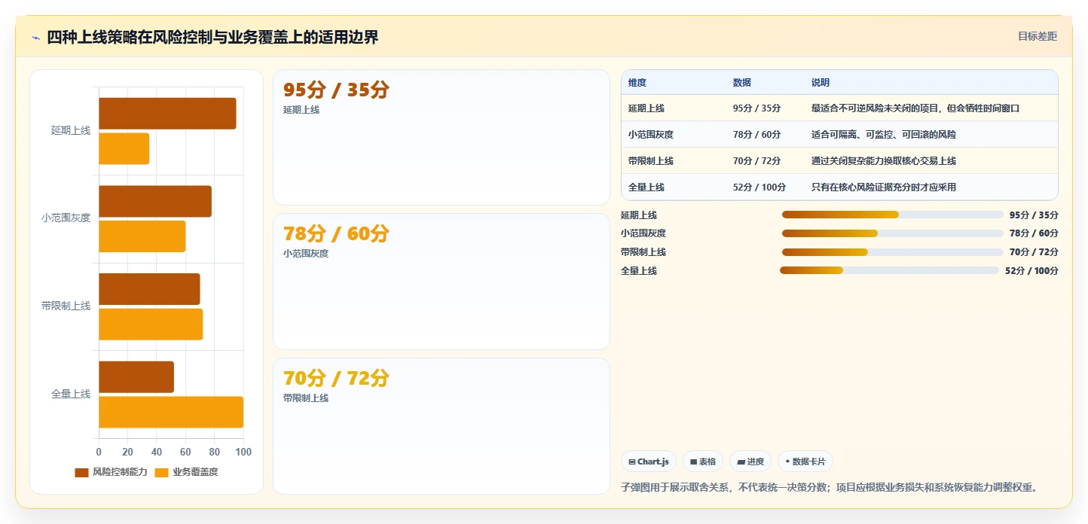The width and height of the screenshot is (1088, 524).
Task: Click the x-axis tick label 100
Action: [243, 452]
